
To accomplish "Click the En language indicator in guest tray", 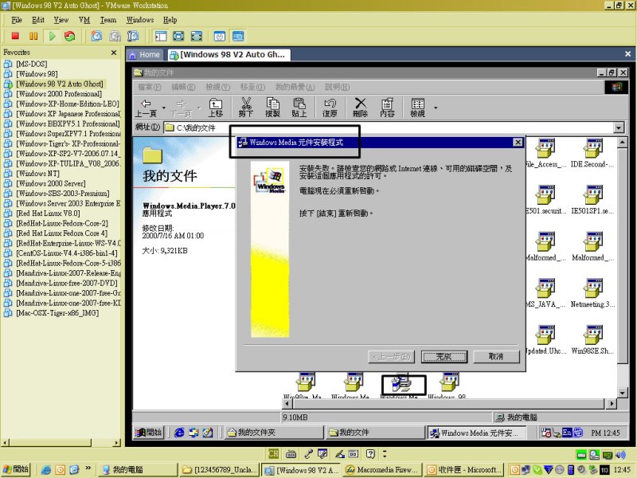I will coord(567,433).
